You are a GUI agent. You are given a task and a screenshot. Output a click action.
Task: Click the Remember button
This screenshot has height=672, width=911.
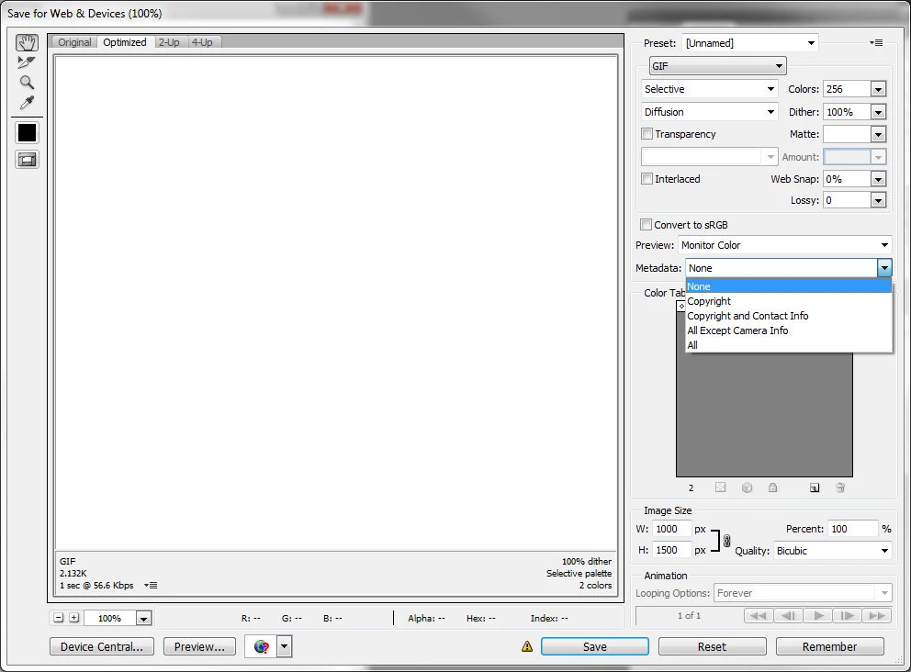click(x=829, y=646)
